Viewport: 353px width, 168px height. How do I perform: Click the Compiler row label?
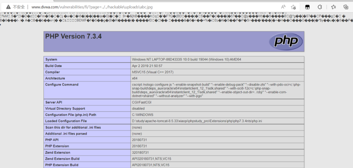(x=52, y=72)
